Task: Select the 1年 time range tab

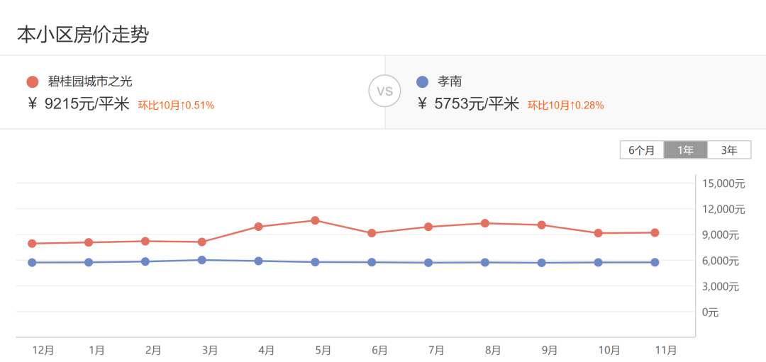Action: tap(686, 150)
